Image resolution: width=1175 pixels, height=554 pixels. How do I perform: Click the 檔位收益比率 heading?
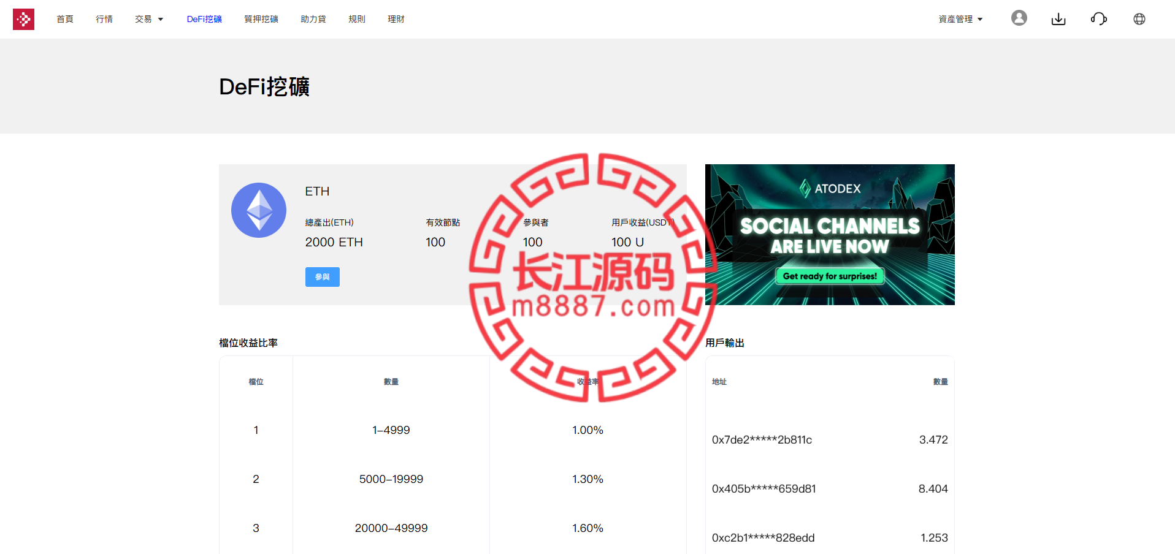click(x=248, y=343)
